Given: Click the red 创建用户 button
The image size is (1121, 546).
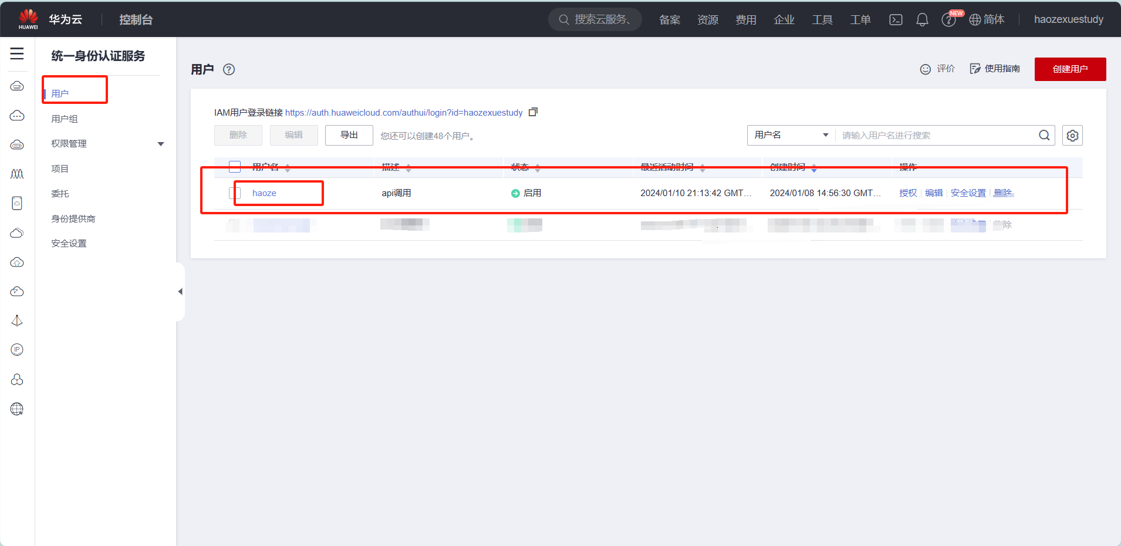Looking at the screenshot, I should [1070, 69].
